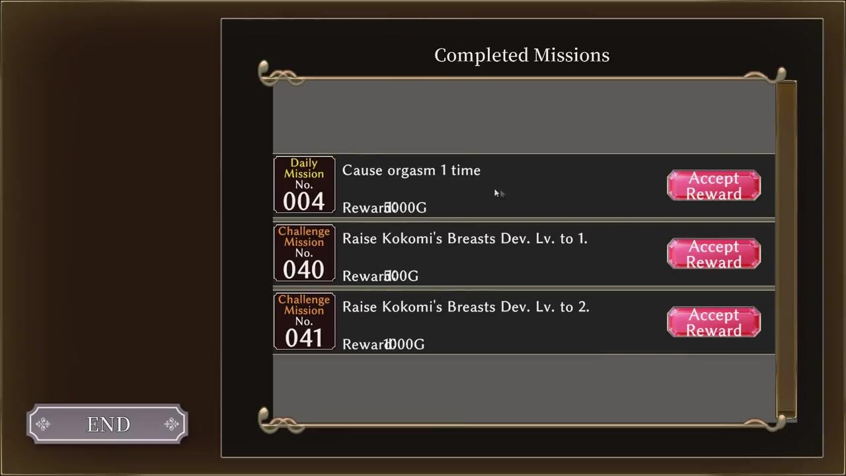The width and height of the screenshot is (846, 476).
Task: Click the END button
Action: point(107,424)
